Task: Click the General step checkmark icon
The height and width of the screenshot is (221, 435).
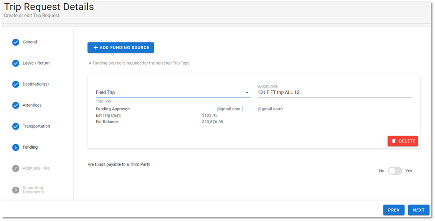Action: (x=16, y=42)
